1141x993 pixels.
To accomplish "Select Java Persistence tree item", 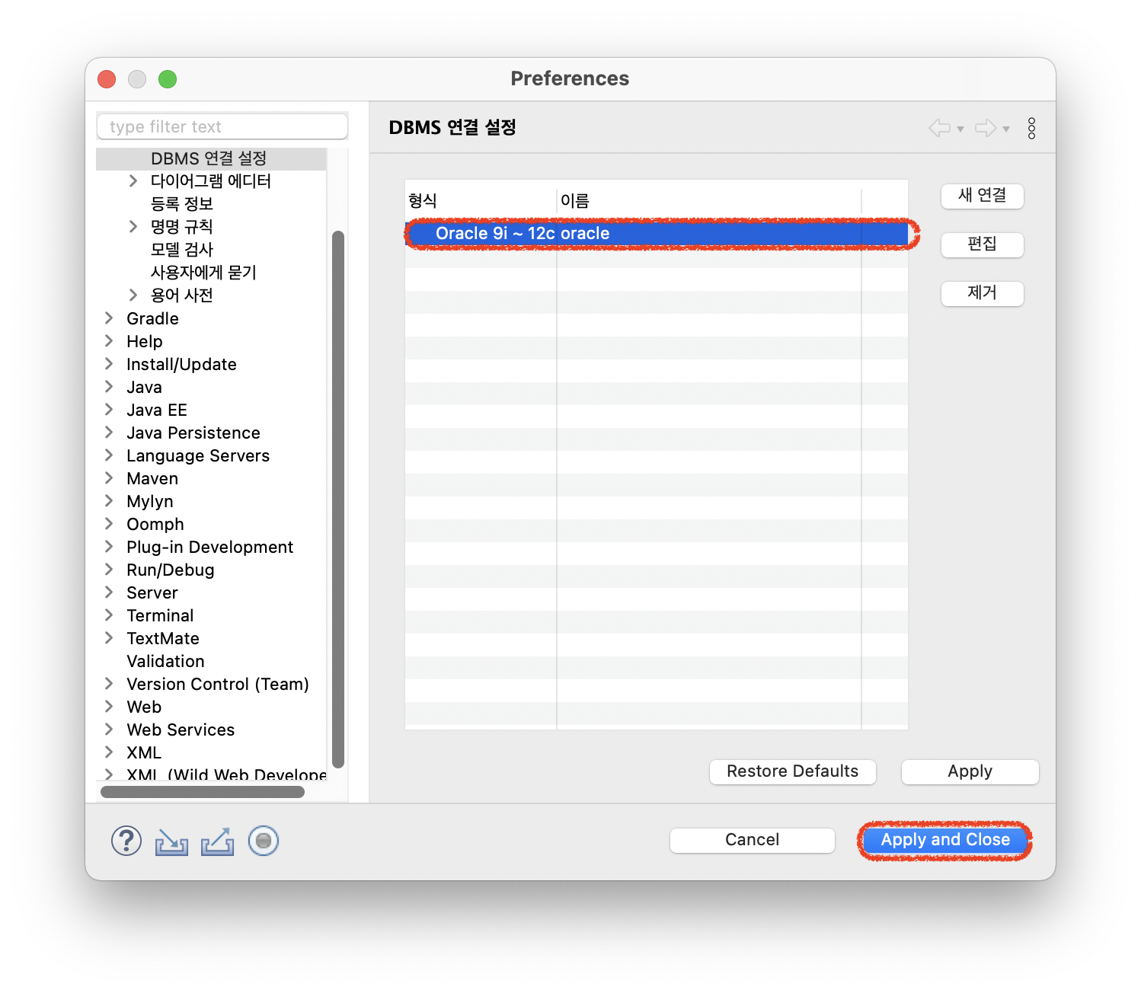I will [193, 433].
